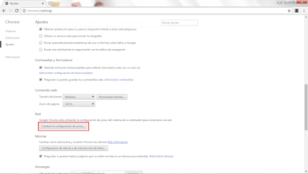Click Personalizar fuentes button

coord(112,97)
